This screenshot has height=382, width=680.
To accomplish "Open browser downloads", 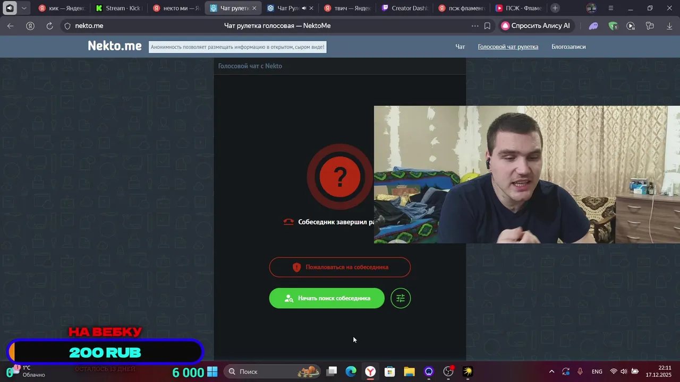I will (x=669, y=25).
